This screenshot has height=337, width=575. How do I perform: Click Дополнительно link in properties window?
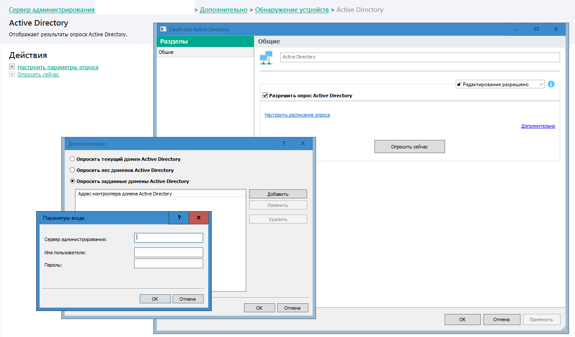pyautogui.click(x=538, y=126)
